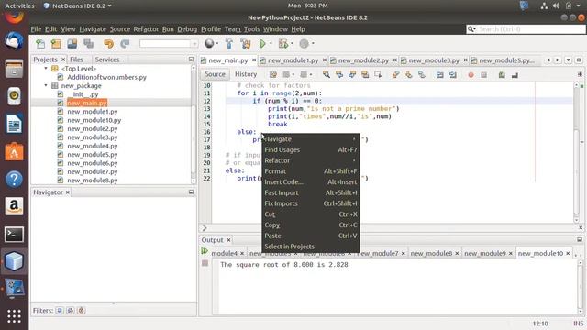Click the Find Selection magnifier icon

tap(327, 75)
